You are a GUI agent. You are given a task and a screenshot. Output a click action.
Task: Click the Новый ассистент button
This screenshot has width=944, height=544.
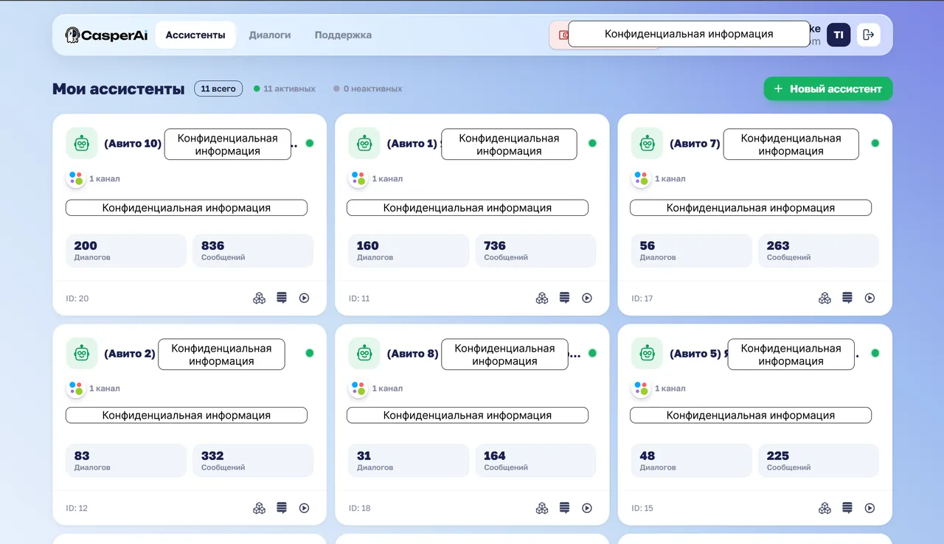coord(828,88)
